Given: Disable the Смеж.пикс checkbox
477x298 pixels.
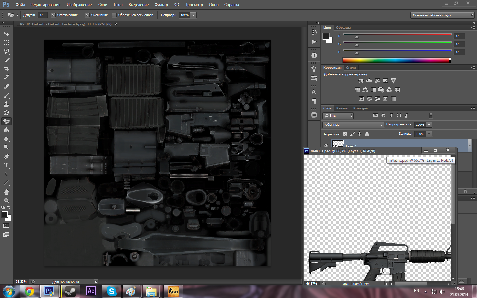Looking at the screenshot, I should pyautogui.click(x=88, y=15).
